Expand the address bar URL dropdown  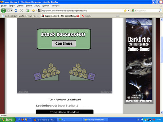point(128,11)
